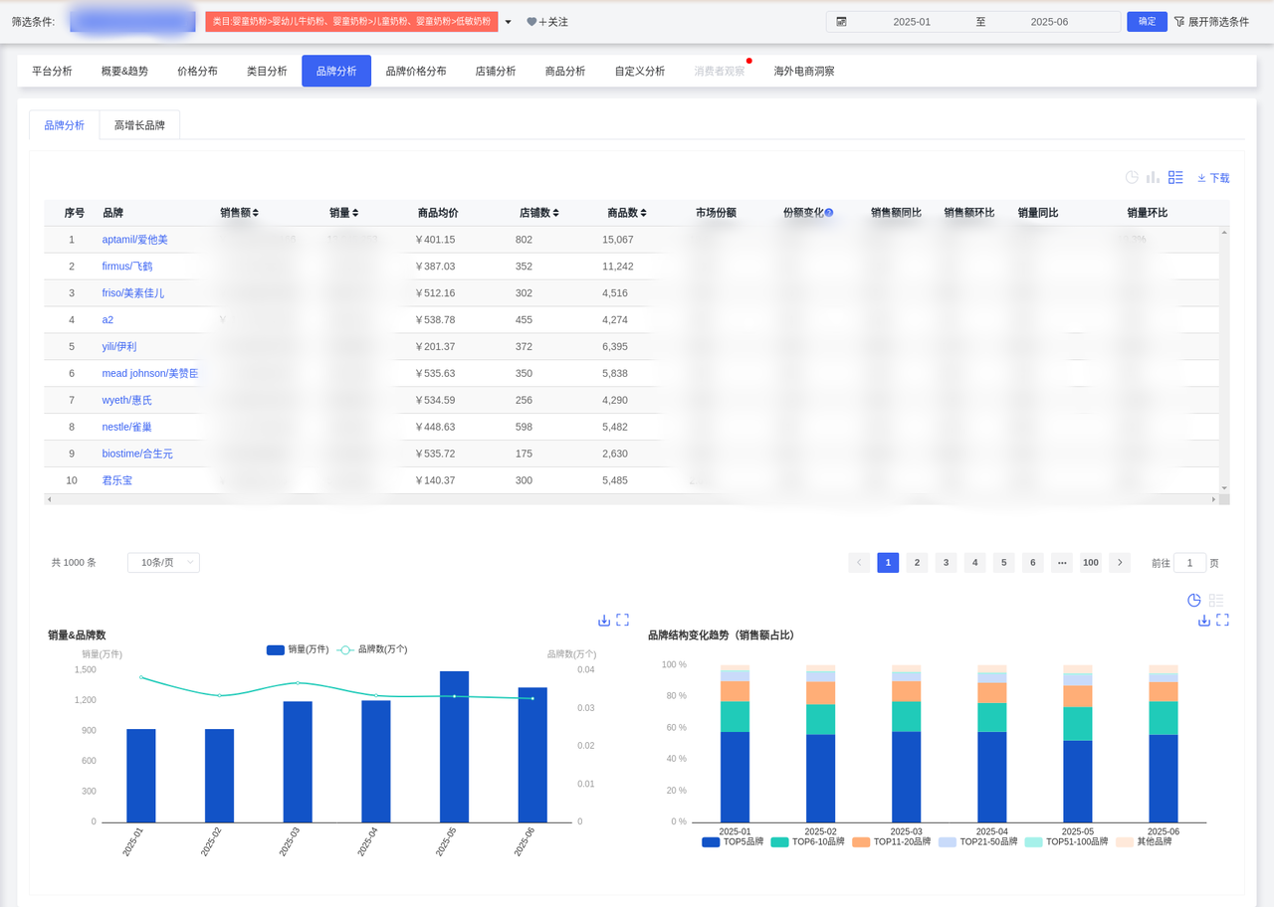Open friso/美素佳儿 brand link
Viewport: 1274px width, 907px height.
133,293
